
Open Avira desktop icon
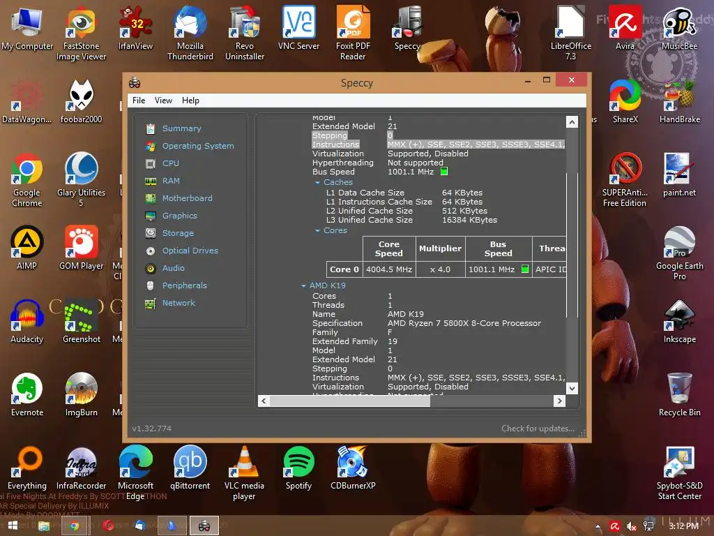pos(625,29)
